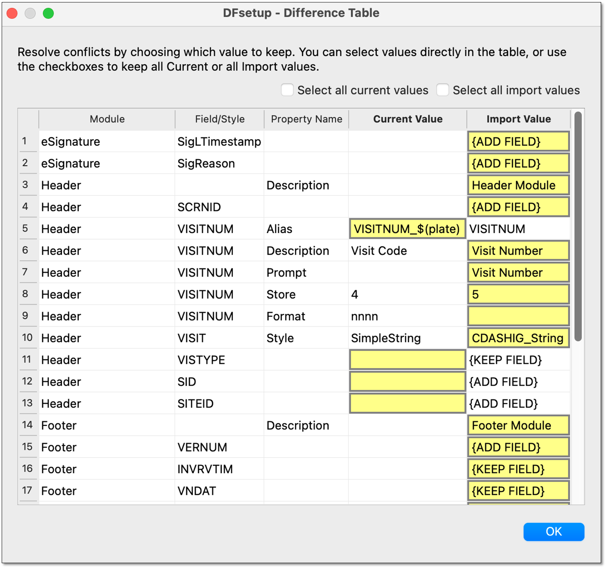Screen dimensions: 606x568
Task: Click the Current Value column header
Action: 407,119
